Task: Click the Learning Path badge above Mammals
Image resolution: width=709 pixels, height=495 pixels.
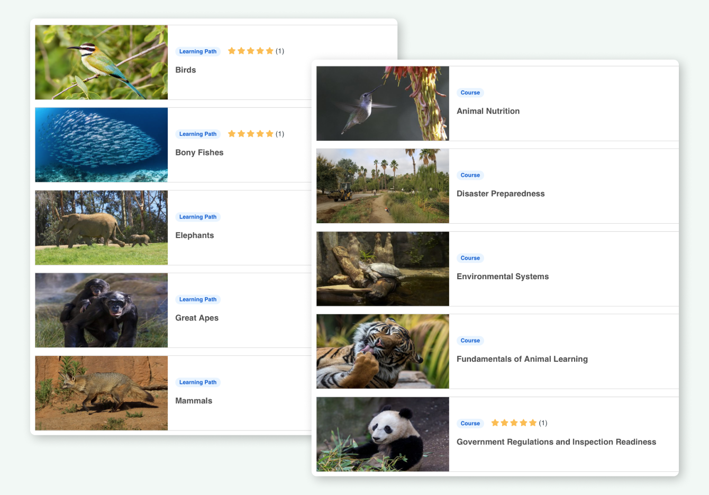Action: pyautogui.click(x=198, y=382)
